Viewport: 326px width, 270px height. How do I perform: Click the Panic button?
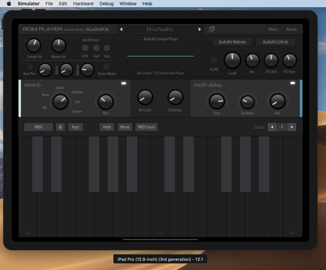pyautogui.click(x=273, y=29)
